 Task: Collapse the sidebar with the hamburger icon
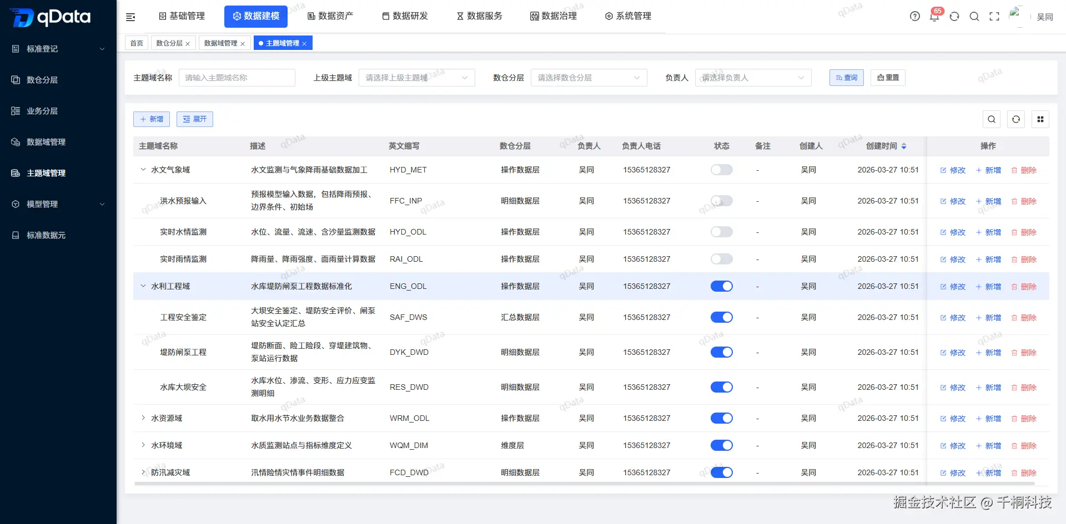(x=130, y=17)
